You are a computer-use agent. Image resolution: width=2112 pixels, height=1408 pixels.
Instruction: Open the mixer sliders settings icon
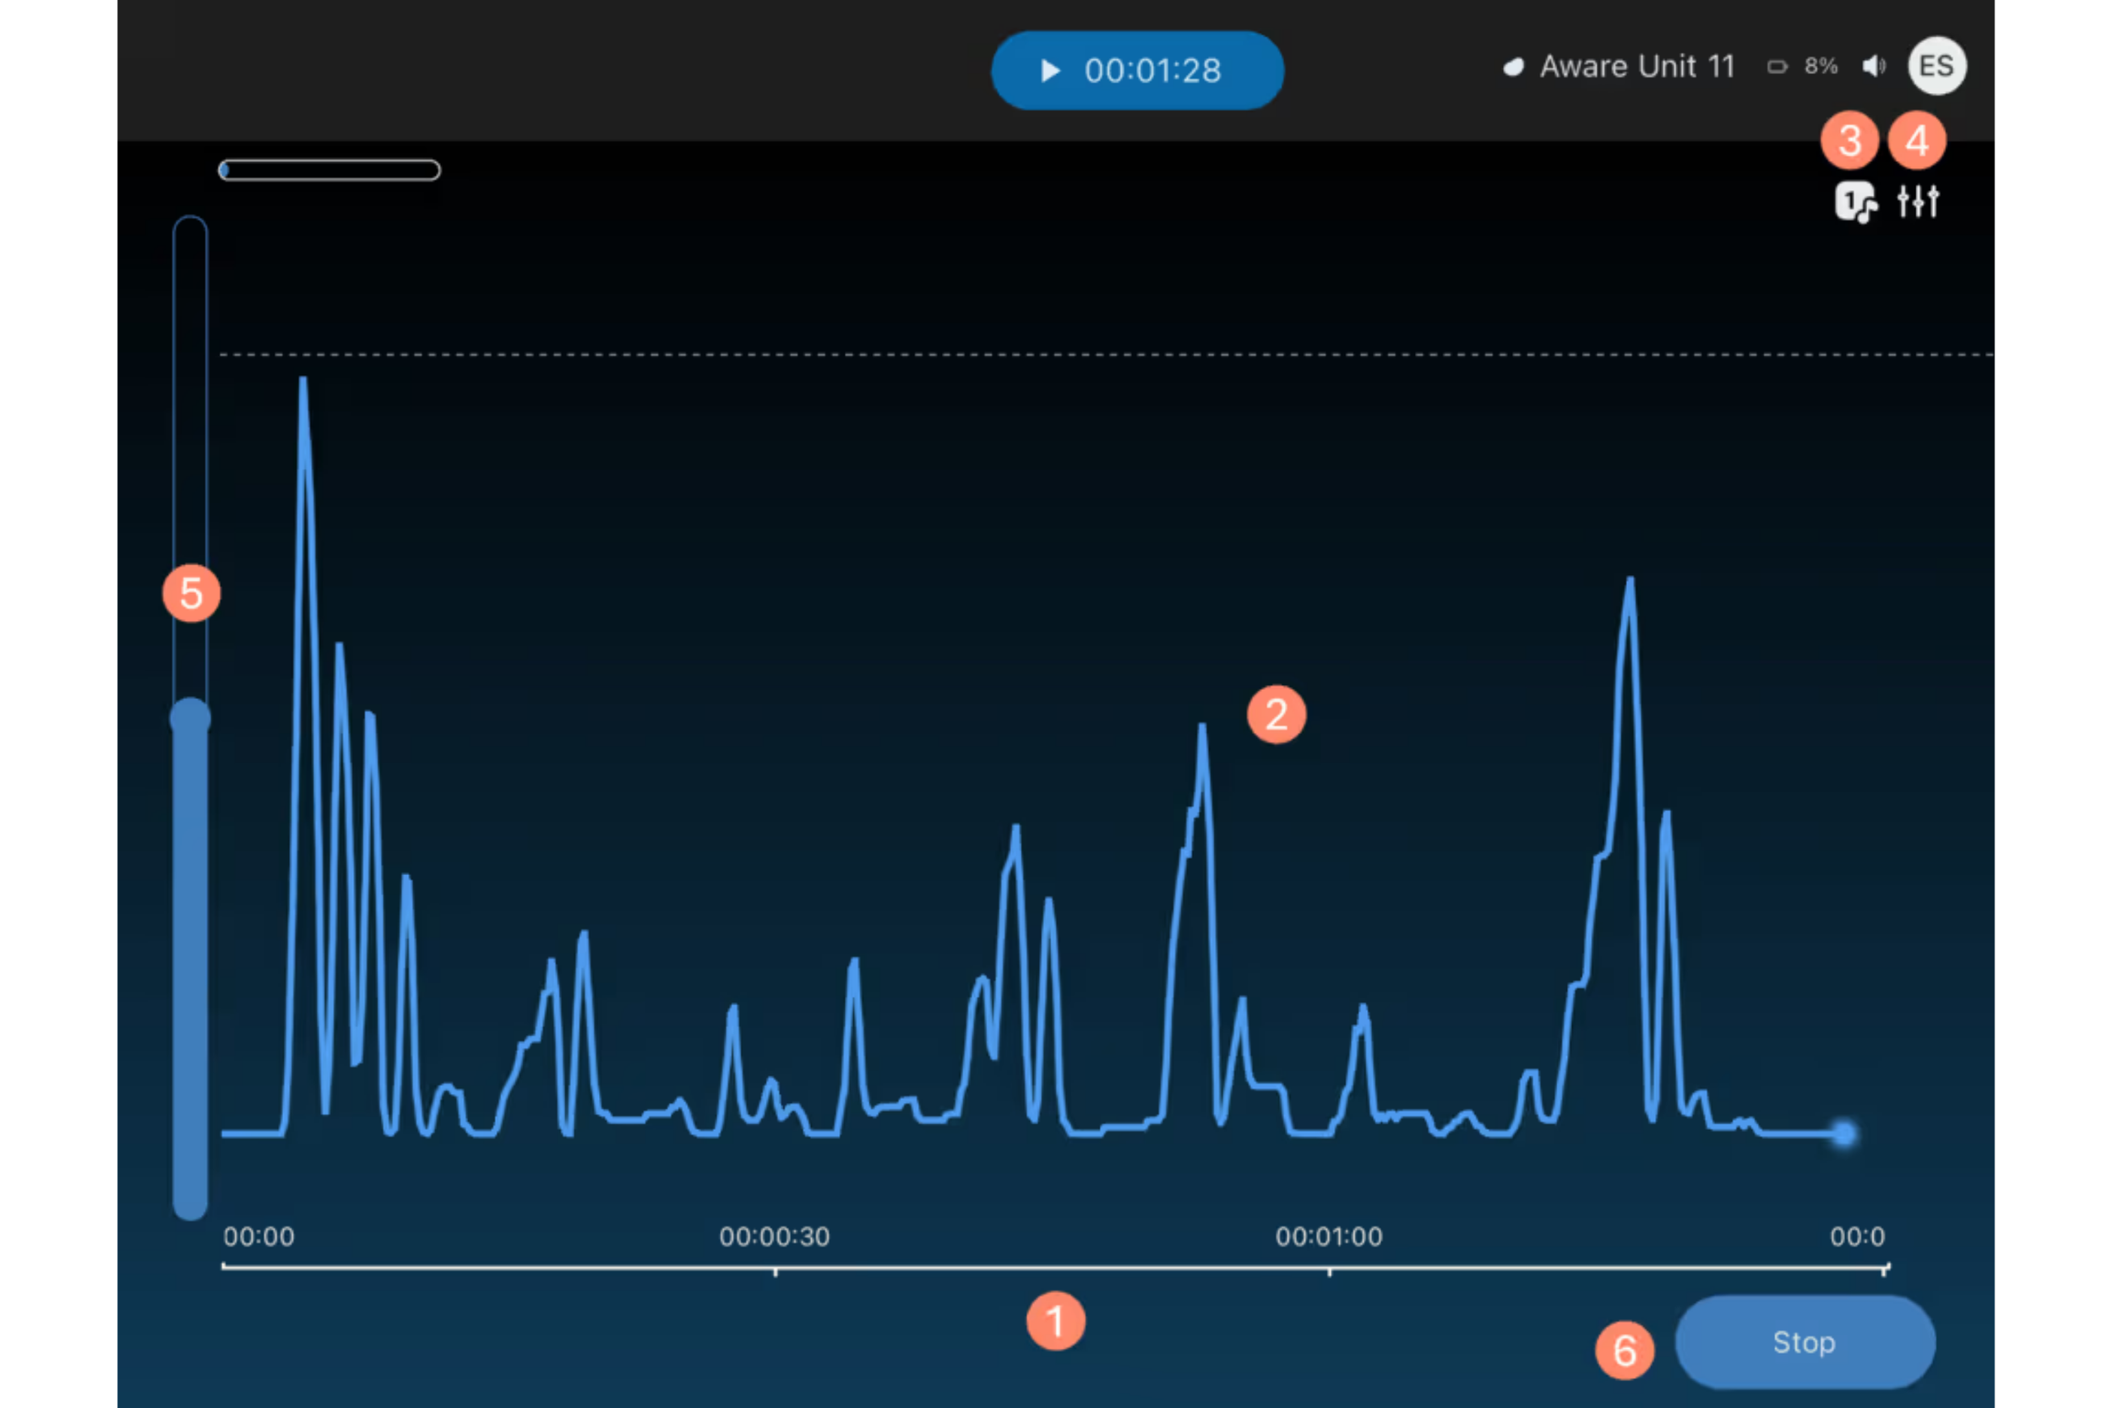pyautogui.click(x=1917, y=201)
